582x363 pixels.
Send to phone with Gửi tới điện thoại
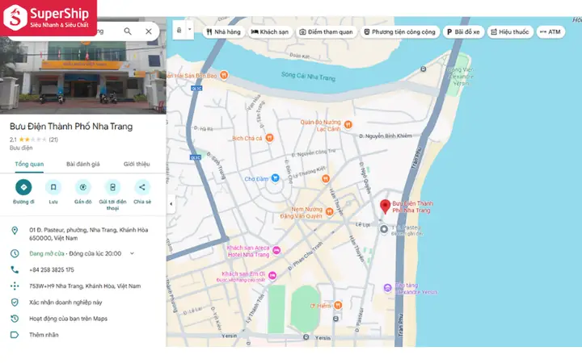pos(112,187)
